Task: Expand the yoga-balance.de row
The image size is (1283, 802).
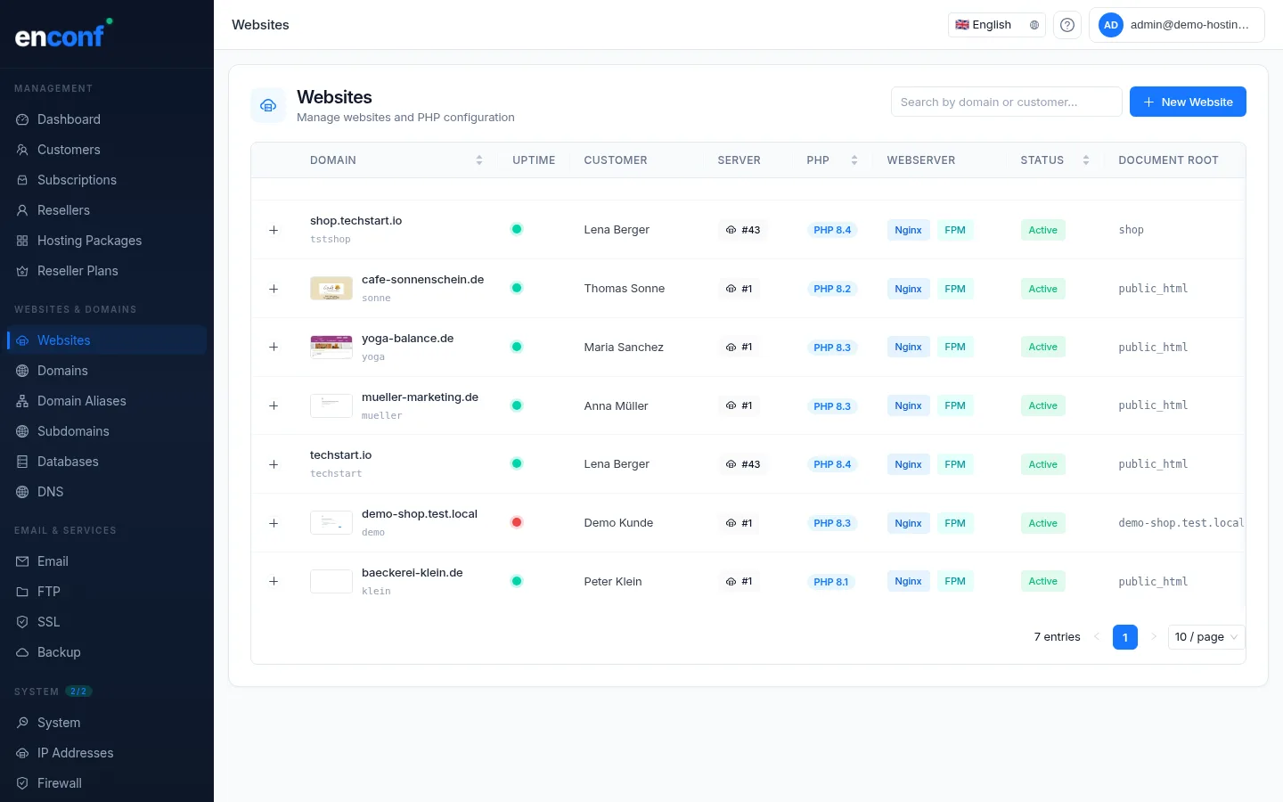Action: tap(274, 347)
